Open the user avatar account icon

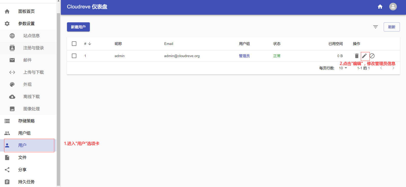(x=393, y=7)
